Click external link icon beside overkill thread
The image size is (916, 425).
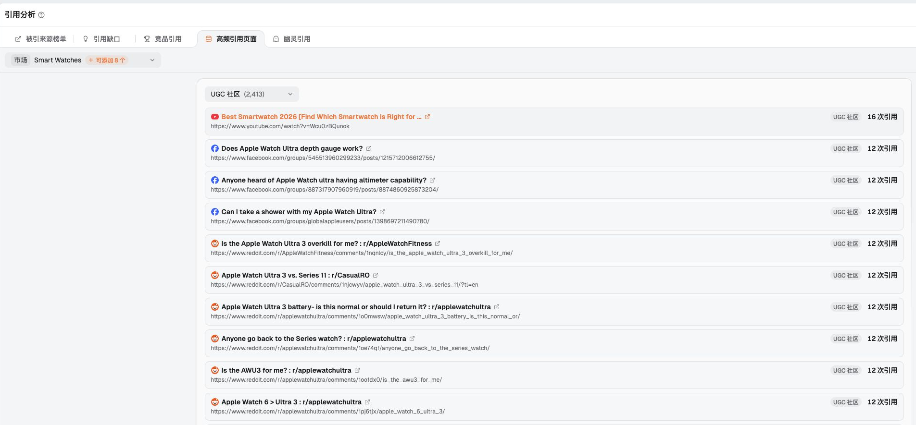tap(438, 243)
